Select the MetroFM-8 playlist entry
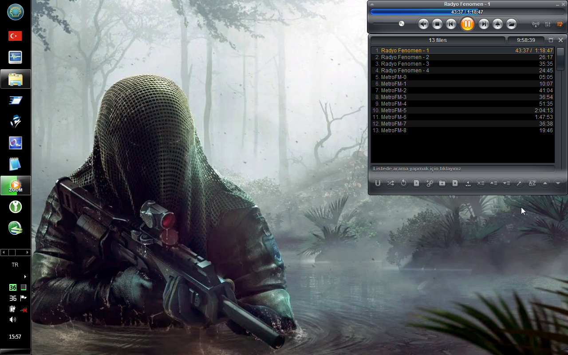 point(463,130)
